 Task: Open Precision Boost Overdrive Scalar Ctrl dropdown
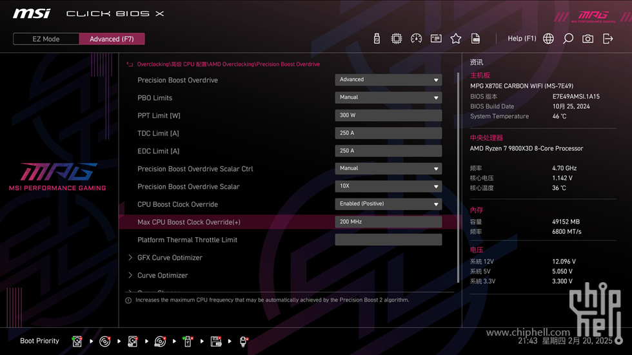[x=388, y=168]
